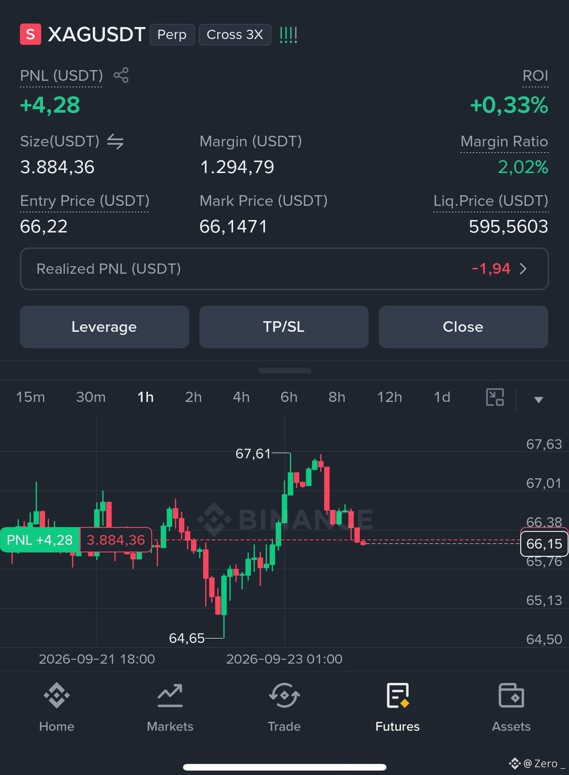Tap the Futures nav icon

(398, 695)
